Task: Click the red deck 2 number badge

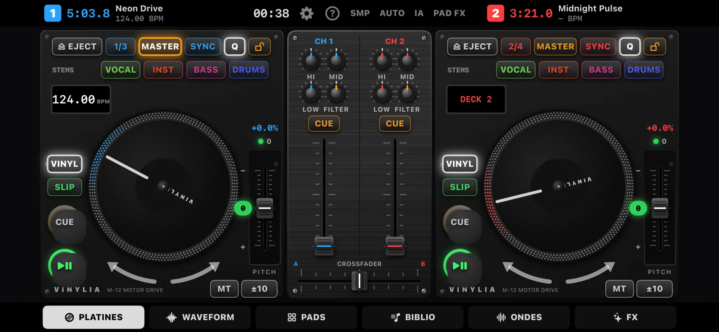Action: coord(495,13)
